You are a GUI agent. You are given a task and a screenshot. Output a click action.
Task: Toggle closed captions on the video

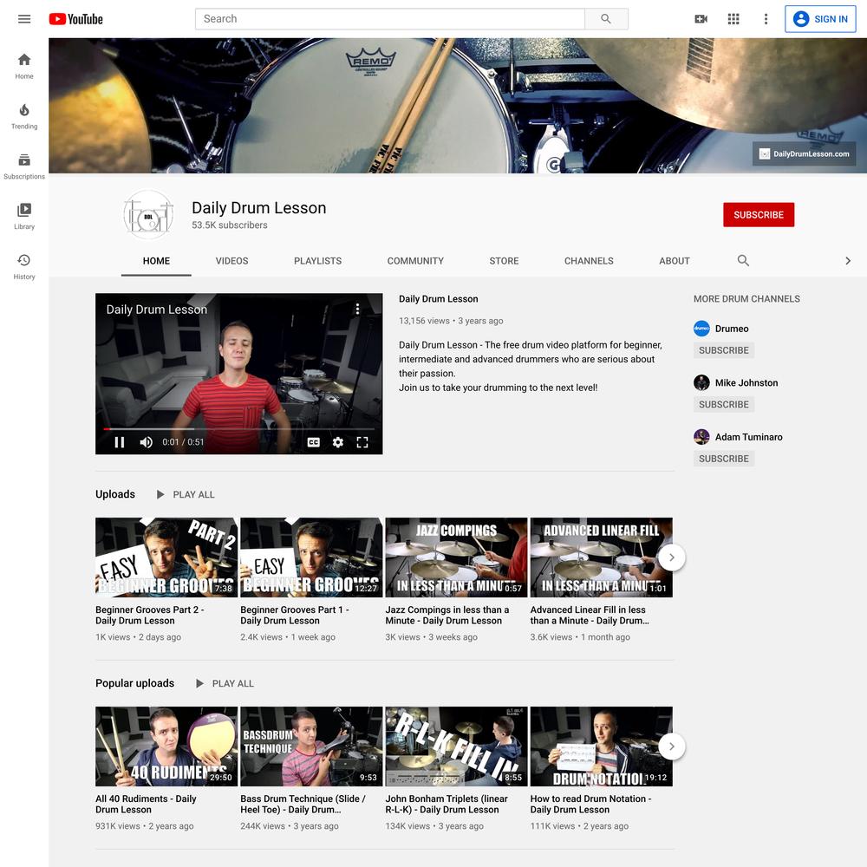pos(314,442)
